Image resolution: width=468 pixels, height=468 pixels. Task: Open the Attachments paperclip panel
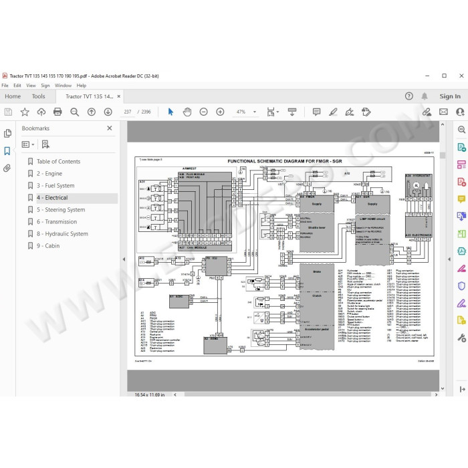click(x=7, y=168)
